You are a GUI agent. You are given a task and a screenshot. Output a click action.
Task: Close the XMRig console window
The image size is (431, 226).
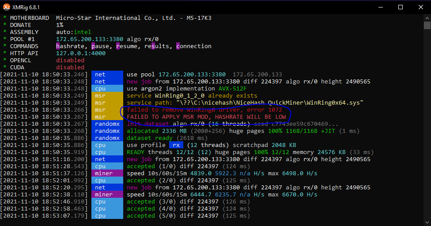tap(420, 7)
